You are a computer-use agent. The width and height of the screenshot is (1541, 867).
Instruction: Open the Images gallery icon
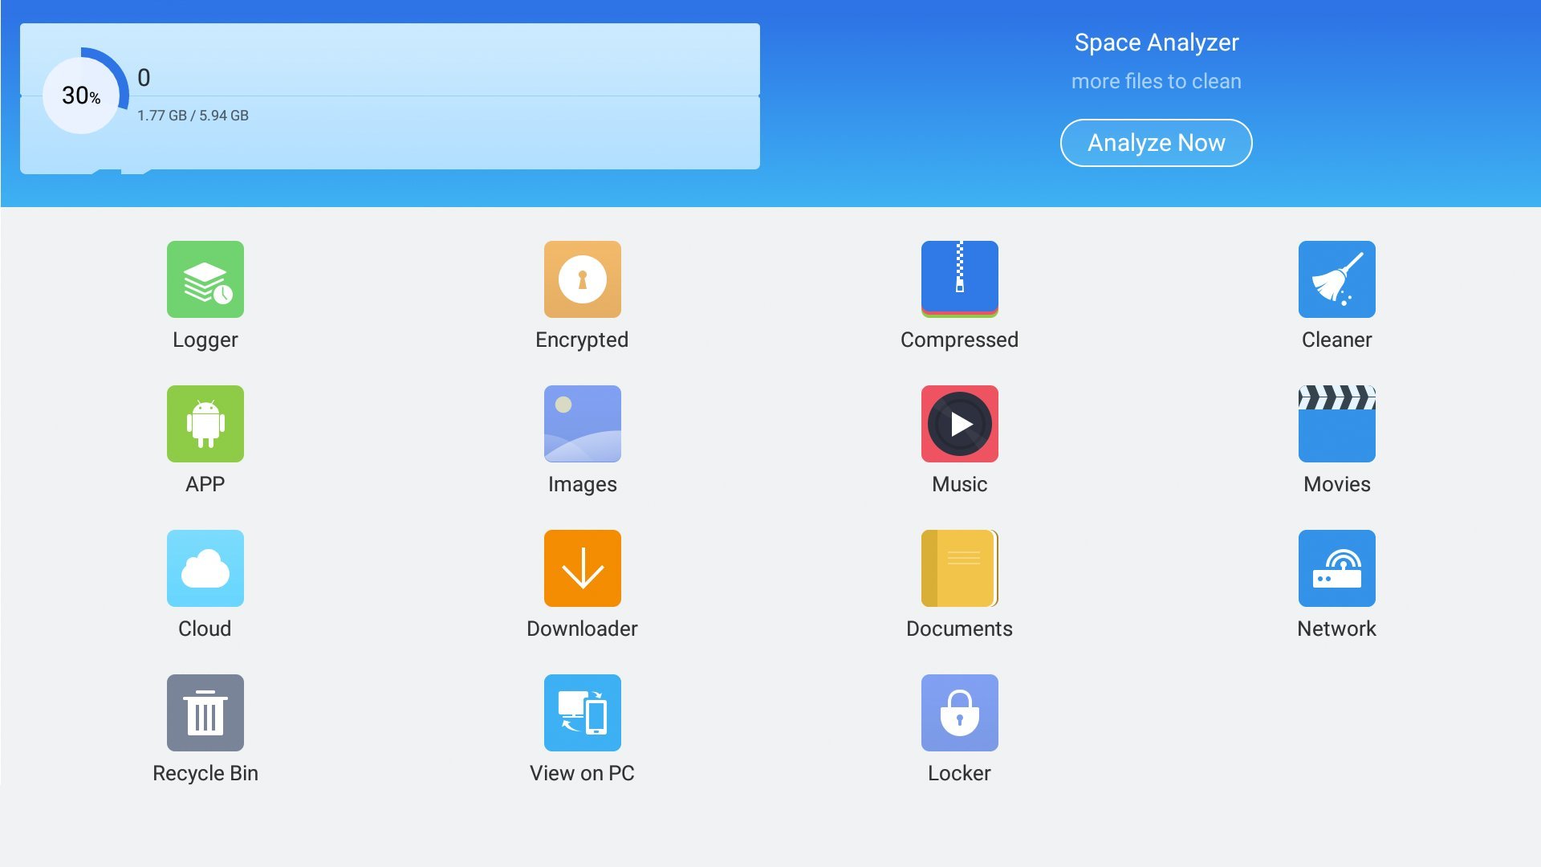pyautogui.click(x=582, y=424)
